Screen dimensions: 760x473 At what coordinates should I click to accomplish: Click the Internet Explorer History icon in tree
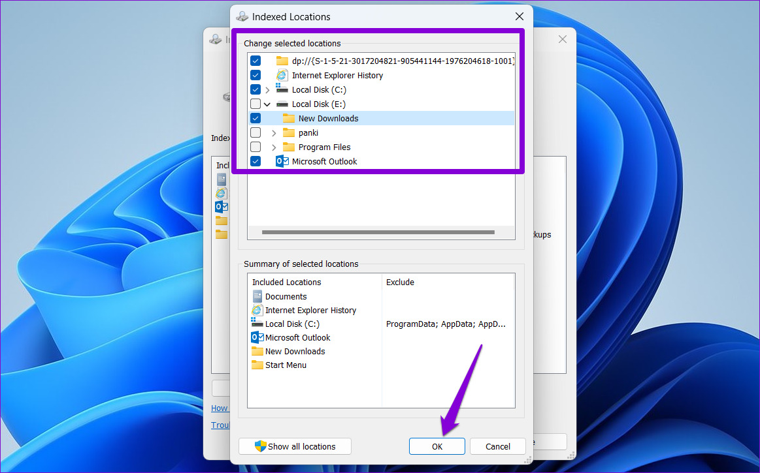pos(282,76)
